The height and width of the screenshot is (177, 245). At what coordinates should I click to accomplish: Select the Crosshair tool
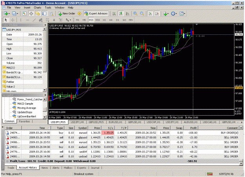pos(13,20)
